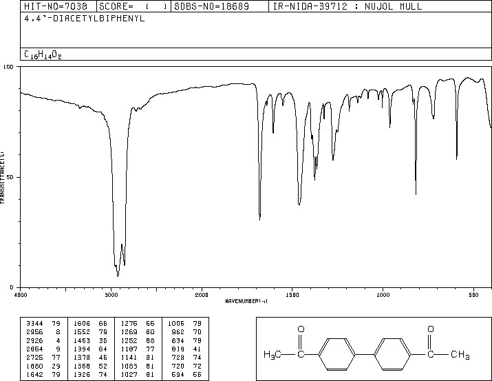
Task: Click the peak table entry 1252
Action: (x=129, y=340)
